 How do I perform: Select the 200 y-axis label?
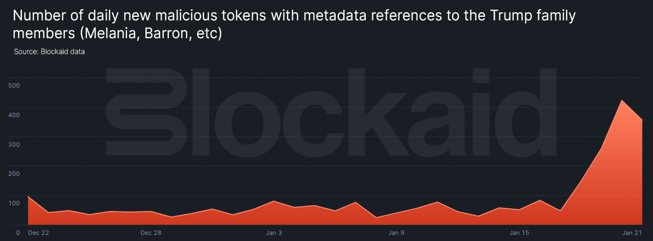coord(14,174)
